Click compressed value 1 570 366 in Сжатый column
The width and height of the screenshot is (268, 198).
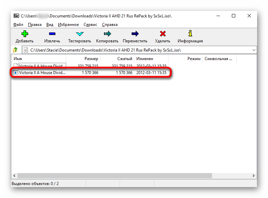(x=124, y=73)
